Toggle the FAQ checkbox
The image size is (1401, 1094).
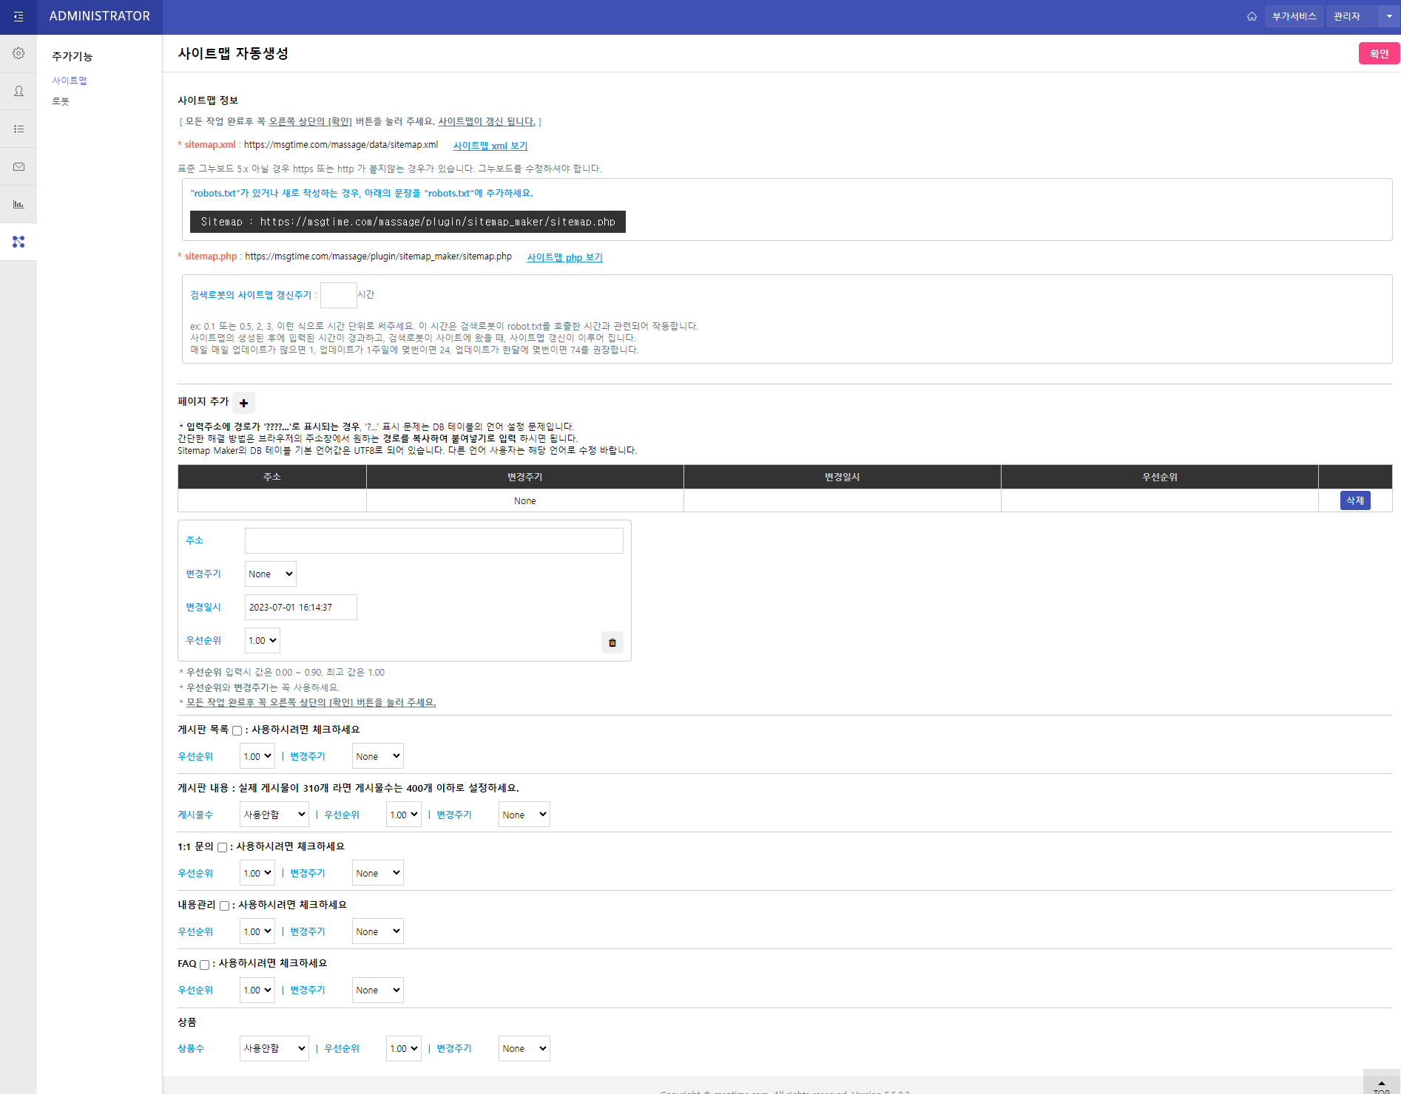(204, 965)
